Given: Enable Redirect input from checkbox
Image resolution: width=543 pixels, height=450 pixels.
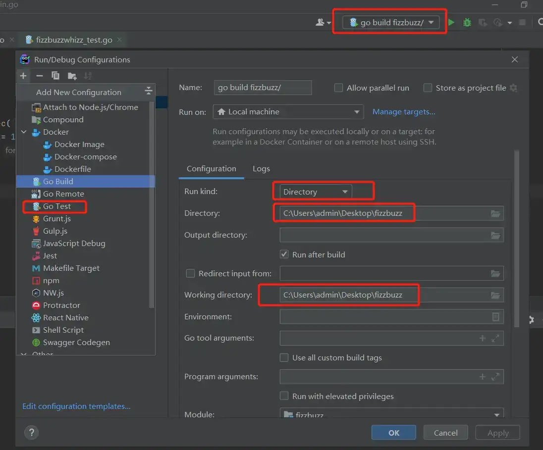Looking at the screenshot, I should (190, 273).
